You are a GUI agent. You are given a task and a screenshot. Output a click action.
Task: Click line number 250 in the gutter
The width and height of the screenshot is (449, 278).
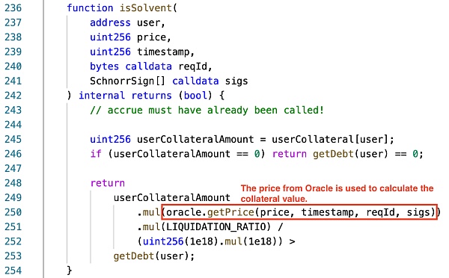coord(13,212)
